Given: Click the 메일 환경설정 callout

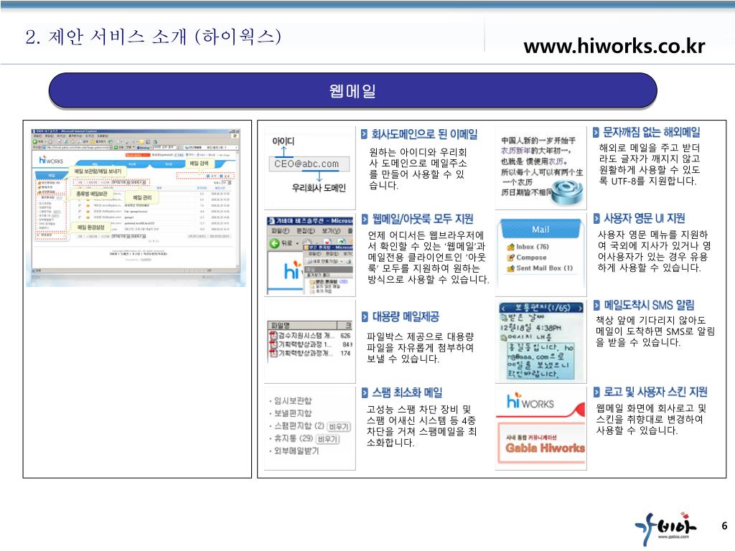Looking at the screenshot, I should point(91,227).
